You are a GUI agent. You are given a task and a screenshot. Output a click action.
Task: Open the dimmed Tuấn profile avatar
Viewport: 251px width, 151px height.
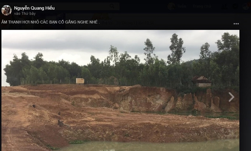171,6
